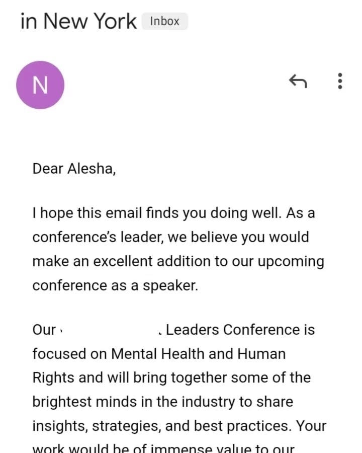Viewport: 362px width, 453px height.
Task: Click the line "brightest minds in the industry"
Action: click(x=163, y=402)
